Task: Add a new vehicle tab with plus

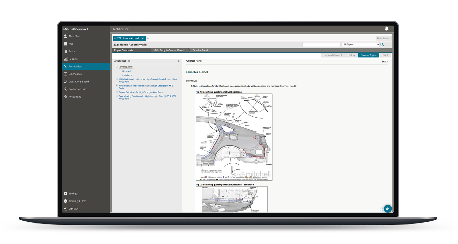Action: click(x=148, y=38)
